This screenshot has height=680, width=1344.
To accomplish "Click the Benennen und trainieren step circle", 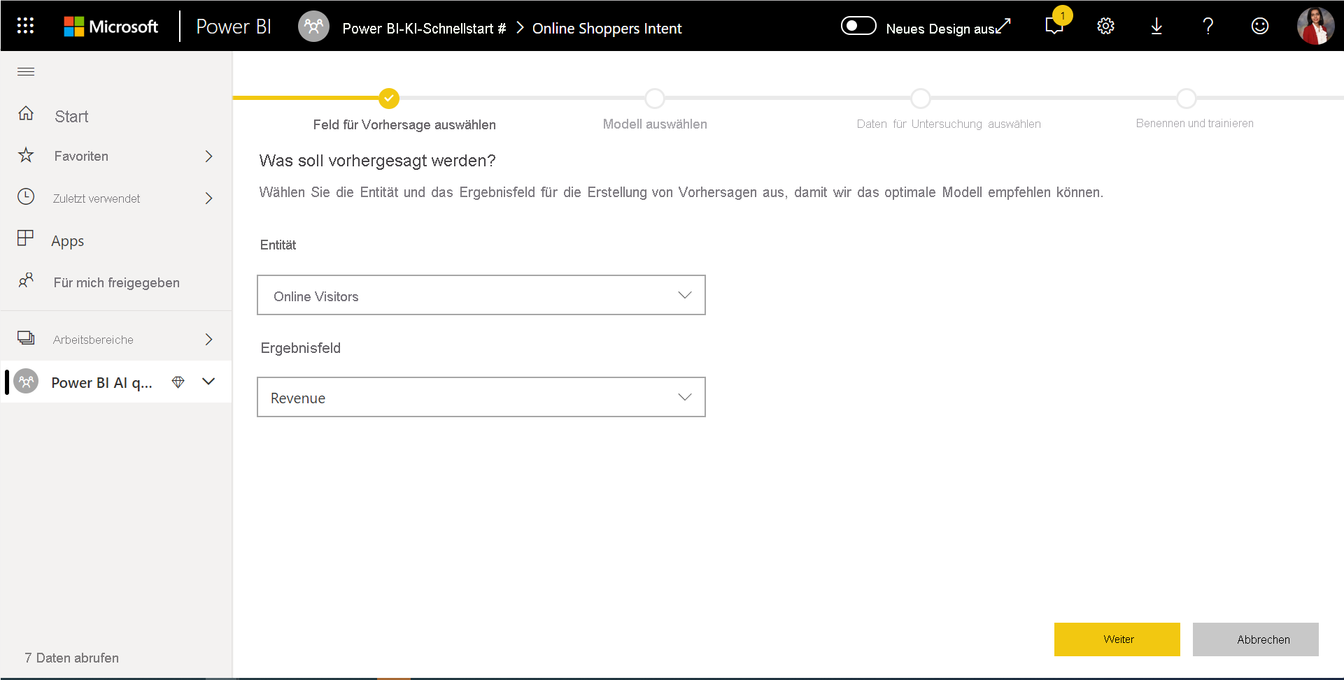I will click(1187, 99).
